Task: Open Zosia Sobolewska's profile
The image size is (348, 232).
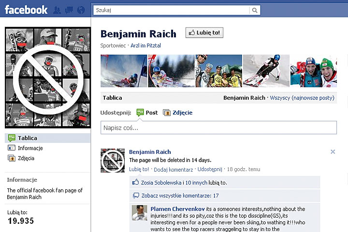Action: (x=161, y=183)
